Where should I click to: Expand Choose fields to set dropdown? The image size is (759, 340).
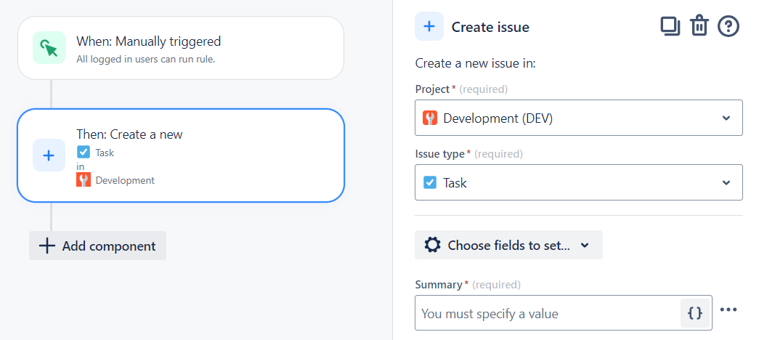tap(508, 245)
